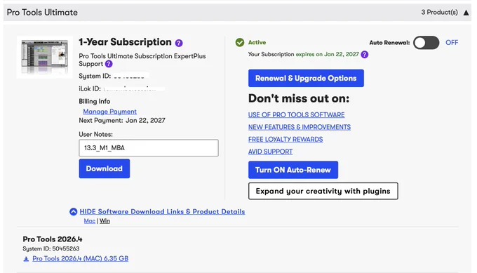Click the download icon for Pro Tools 2026.4
The height and width of the screenshot is (273, 477).
tap(26, 259)
